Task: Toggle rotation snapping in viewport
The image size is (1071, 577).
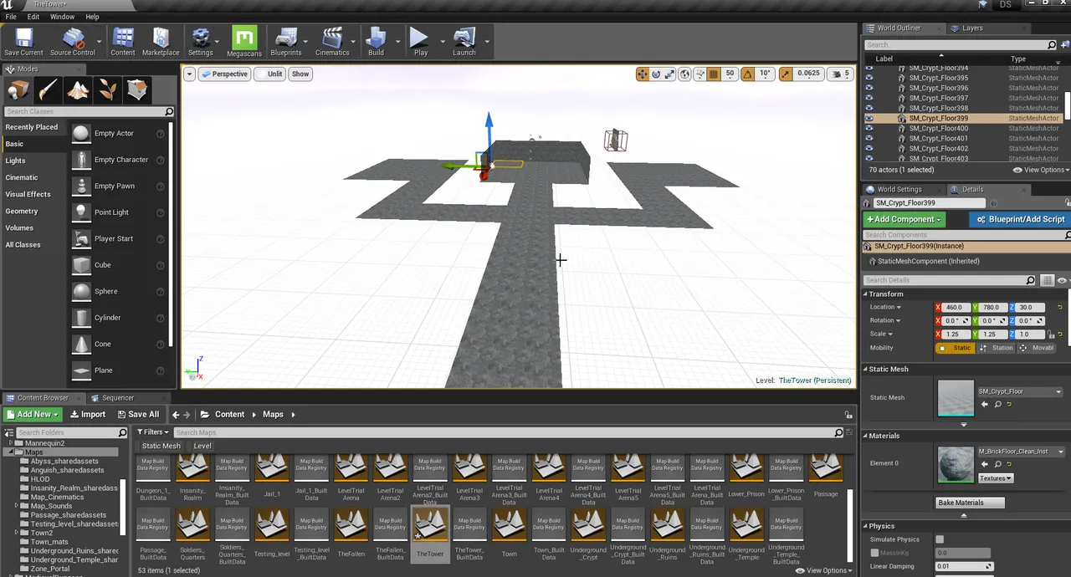Action: pos(747,74)
